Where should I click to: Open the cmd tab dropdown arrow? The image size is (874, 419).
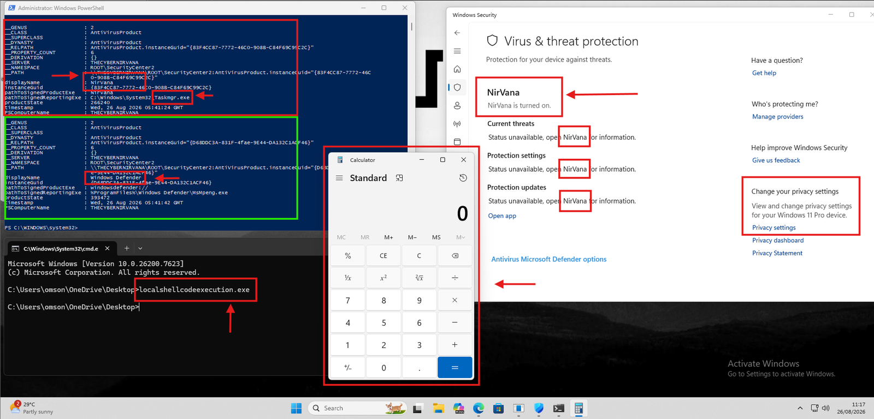tap(140, 248)
